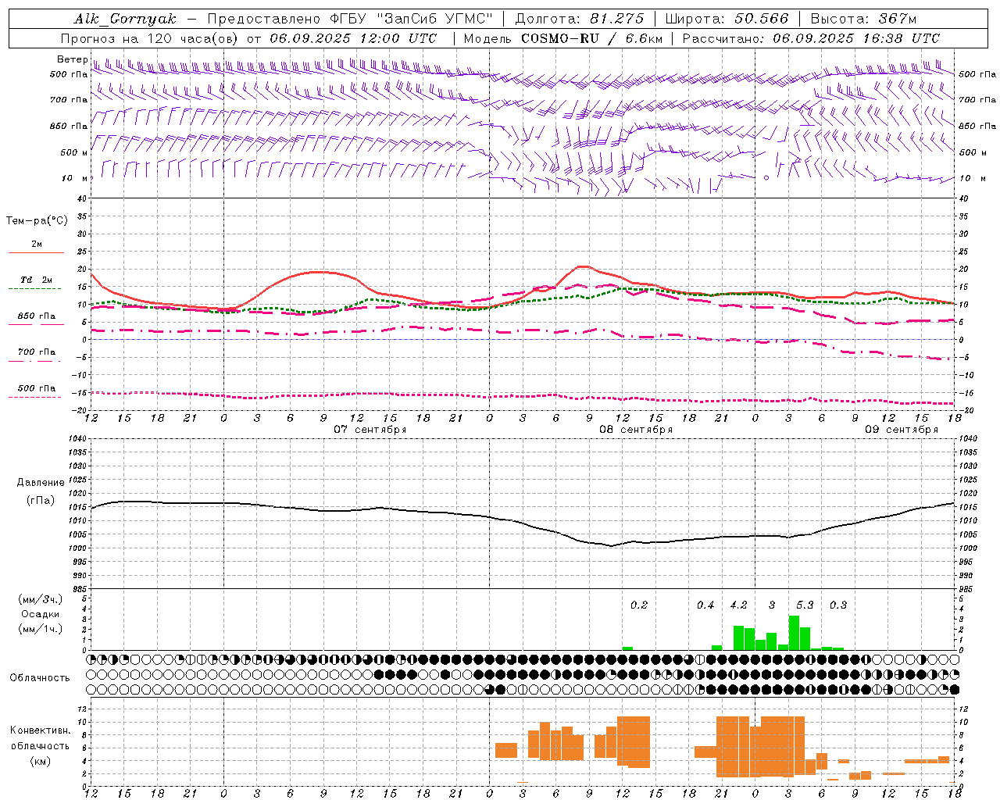The image size is (1000, 800).
Task: Select the Осадки precipitation label
Action: coord(41,614)
